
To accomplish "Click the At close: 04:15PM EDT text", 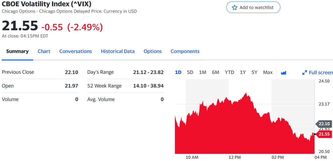I will 25,36.
